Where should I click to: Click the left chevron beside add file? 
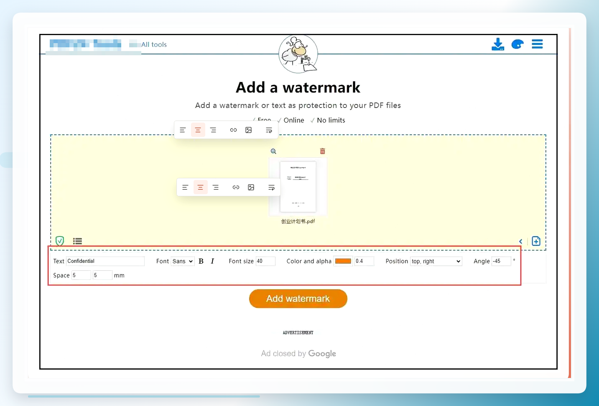click(521, 242)
